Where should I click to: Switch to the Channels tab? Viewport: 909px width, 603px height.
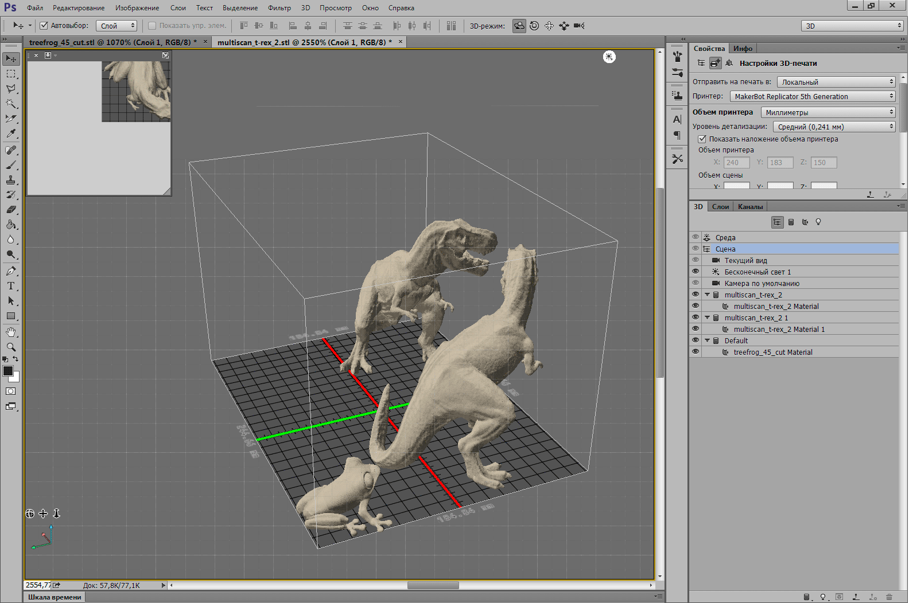click(x=750, y=207)
